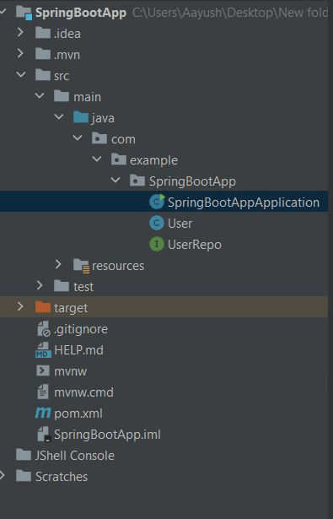This screenshot has width=333, height=519.
Task: Select the example package name
Action: click(x=153, y=160)
